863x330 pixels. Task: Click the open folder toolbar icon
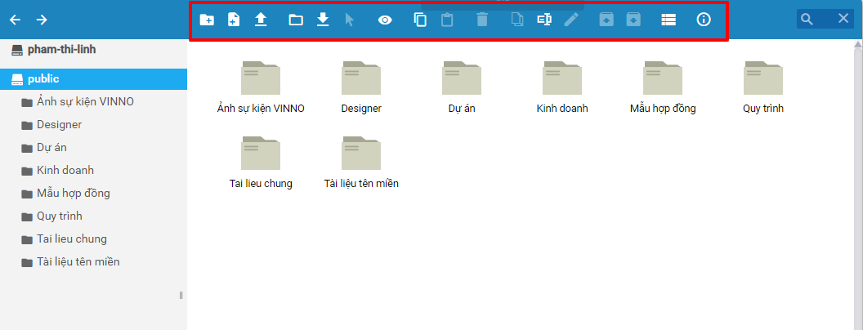click(296, 20)
